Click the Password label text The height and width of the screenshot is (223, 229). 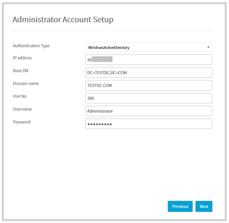[x=22, y=122]
